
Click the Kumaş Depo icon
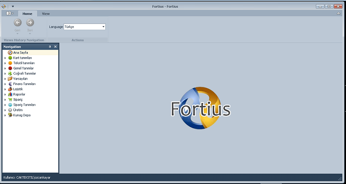click(x=10, y=115)
